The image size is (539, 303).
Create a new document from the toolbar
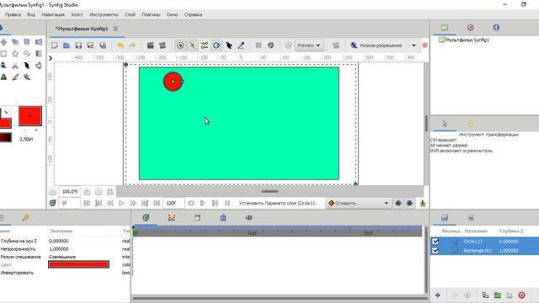(x=54, y=45)
